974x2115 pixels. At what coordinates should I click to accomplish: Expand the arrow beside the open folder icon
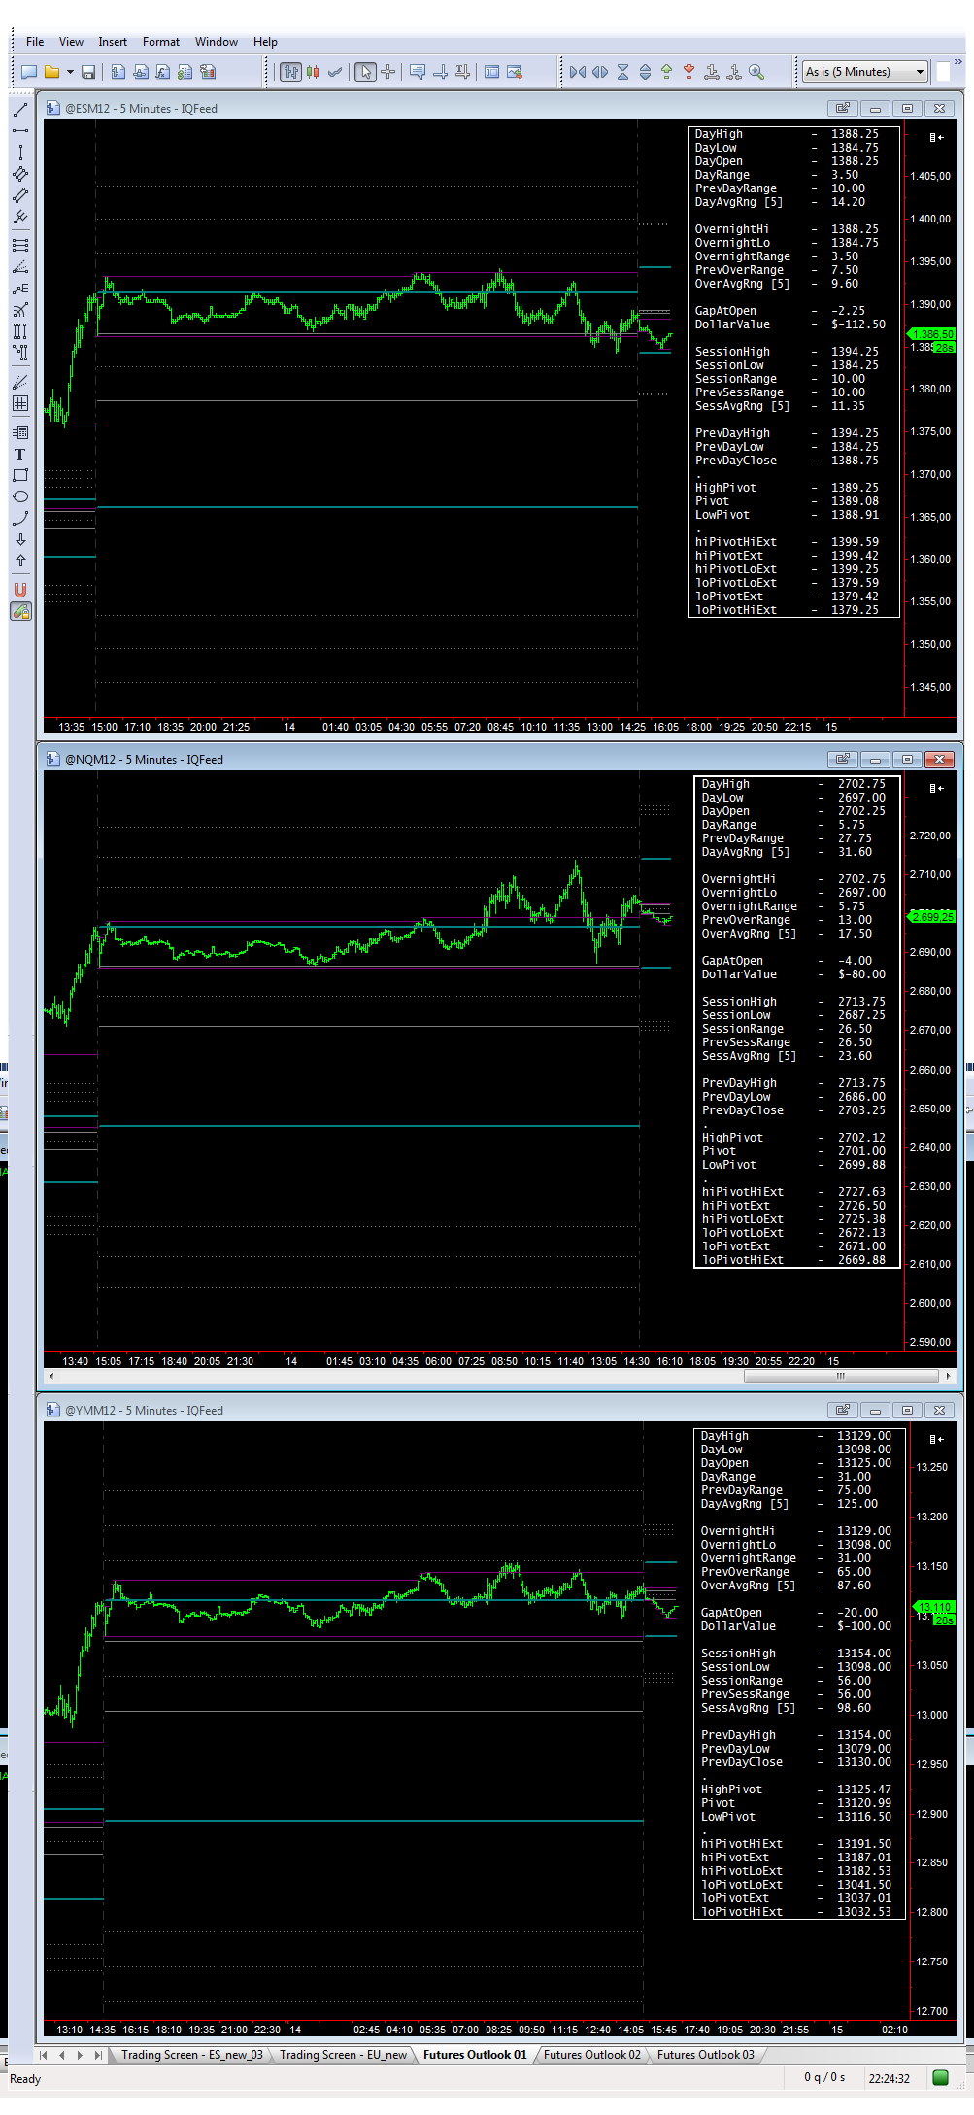point(70,72)
